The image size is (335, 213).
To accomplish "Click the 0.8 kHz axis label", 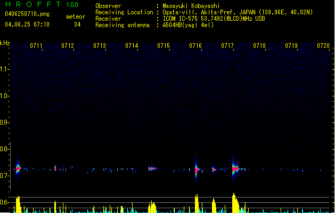I will 4,149.
